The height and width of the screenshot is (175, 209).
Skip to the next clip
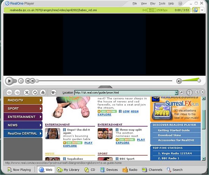tap(33, 81)
